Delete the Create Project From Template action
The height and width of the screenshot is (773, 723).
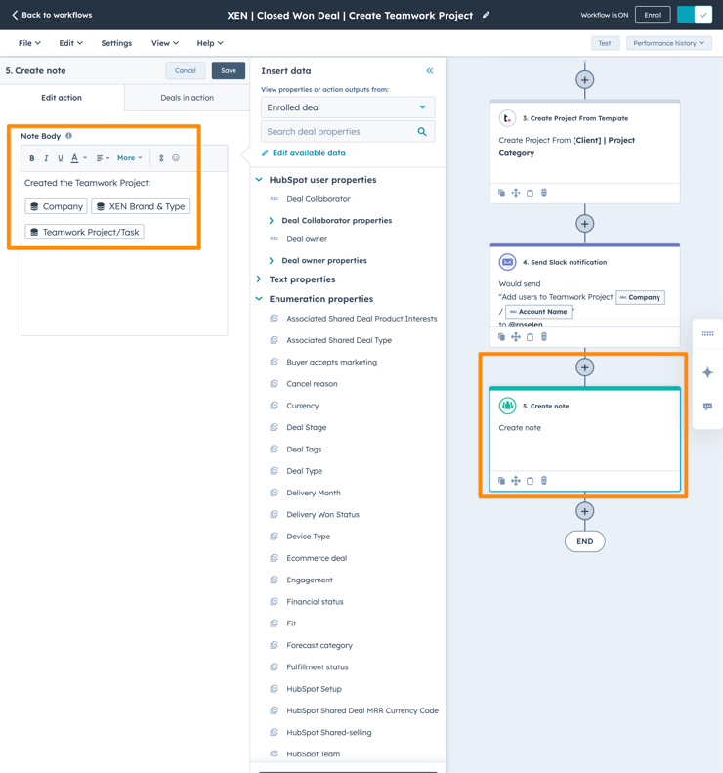(544, 193)
